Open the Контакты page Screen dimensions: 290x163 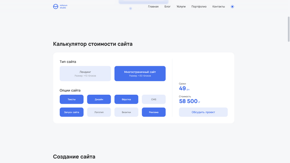pyautogui.click(x=218, y=7)
